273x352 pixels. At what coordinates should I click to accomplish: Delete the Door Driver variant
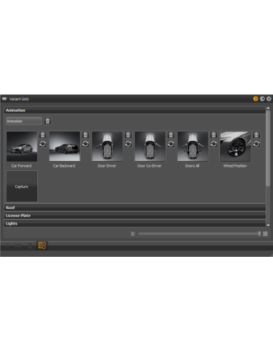[128, 135]
